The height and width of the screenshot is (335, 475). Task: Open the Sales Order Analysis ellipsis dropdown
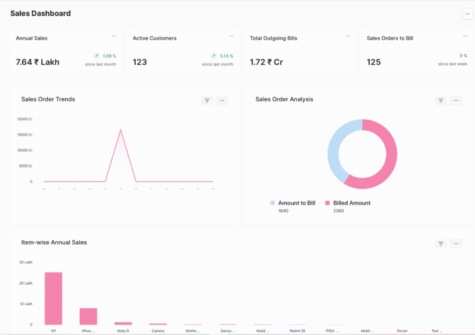[x=456, y=100]
